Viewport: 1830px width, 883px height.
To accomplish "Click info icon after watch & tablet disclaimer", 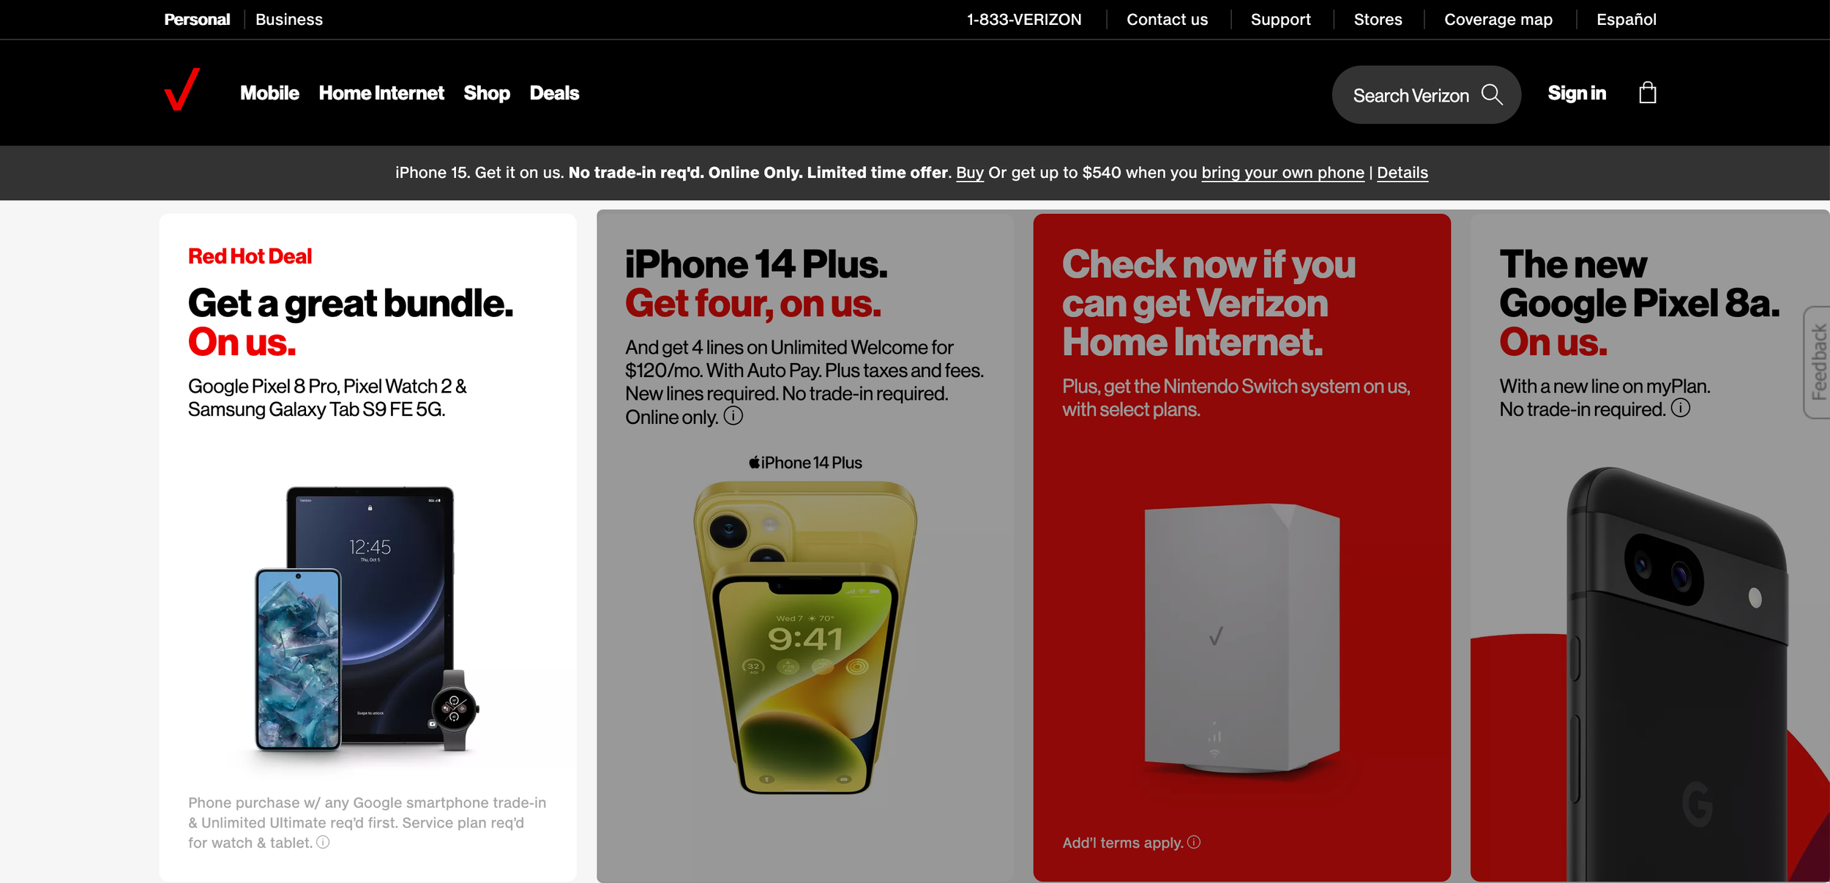I will pos(323,842).
